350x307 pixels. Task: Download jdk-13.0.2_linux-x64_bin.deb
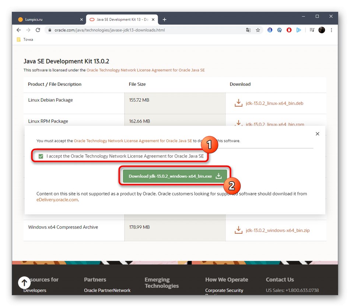click(274, 103)
